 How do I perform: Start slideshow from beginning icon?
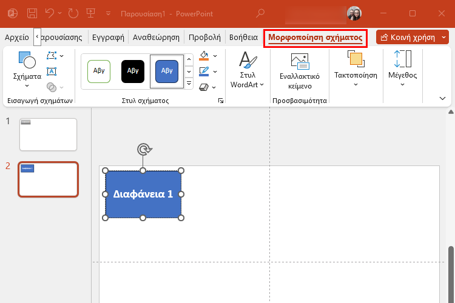[91, 13]
